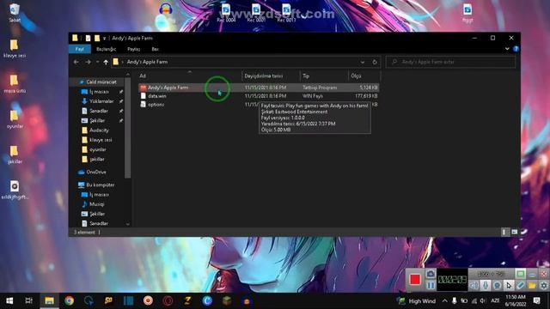
Task: Open Task View on taskbar
Action: 28,300
